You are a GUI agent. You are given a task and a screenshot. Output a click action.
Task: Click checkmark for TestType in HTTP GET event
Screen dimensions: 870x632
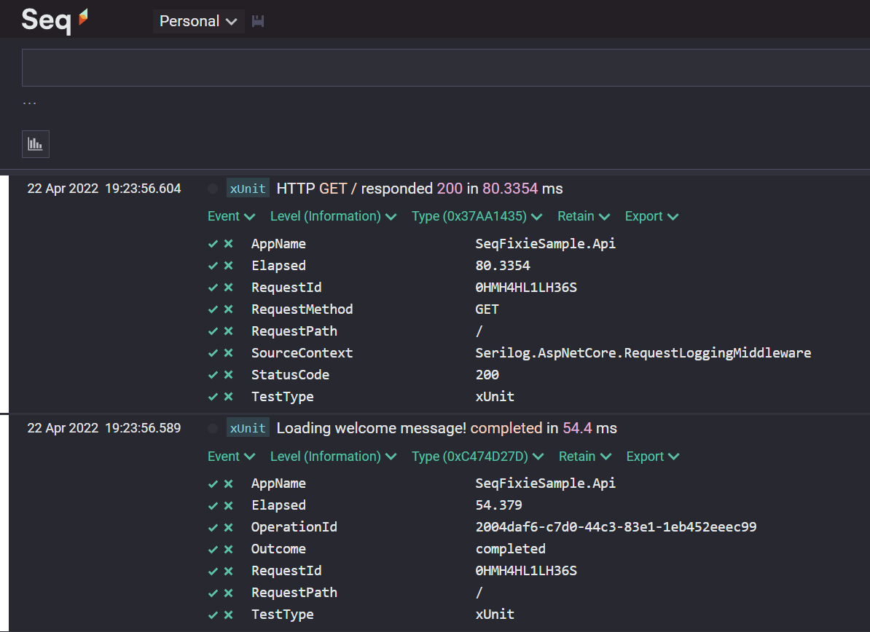213,397
